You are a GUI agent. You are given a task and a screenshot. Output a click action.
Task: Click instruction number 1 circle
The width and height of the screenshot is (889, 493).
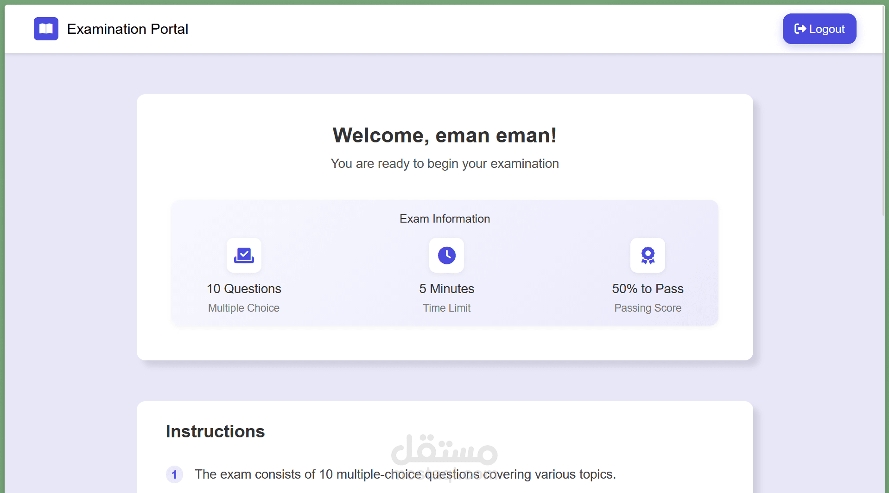175,474
